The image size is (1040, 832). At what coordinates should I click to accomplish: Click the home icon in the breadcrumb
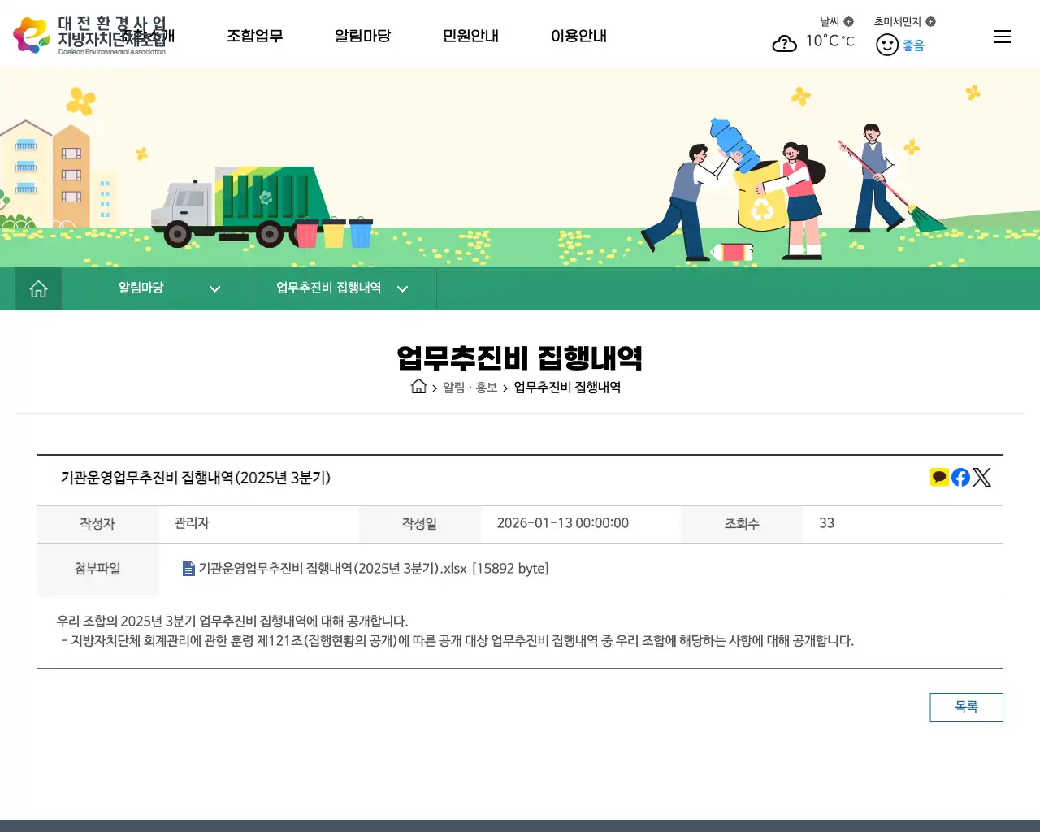(418, 387)
